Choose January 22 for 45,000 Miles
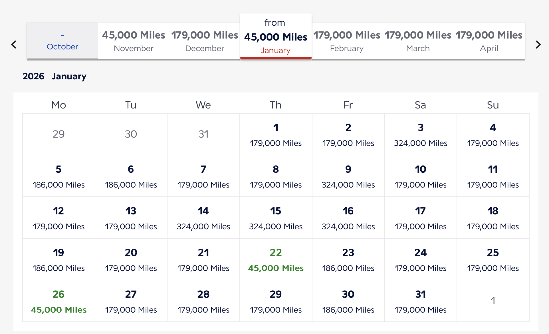Viewport: 549px width, 334px height. (x=276, y=259)
